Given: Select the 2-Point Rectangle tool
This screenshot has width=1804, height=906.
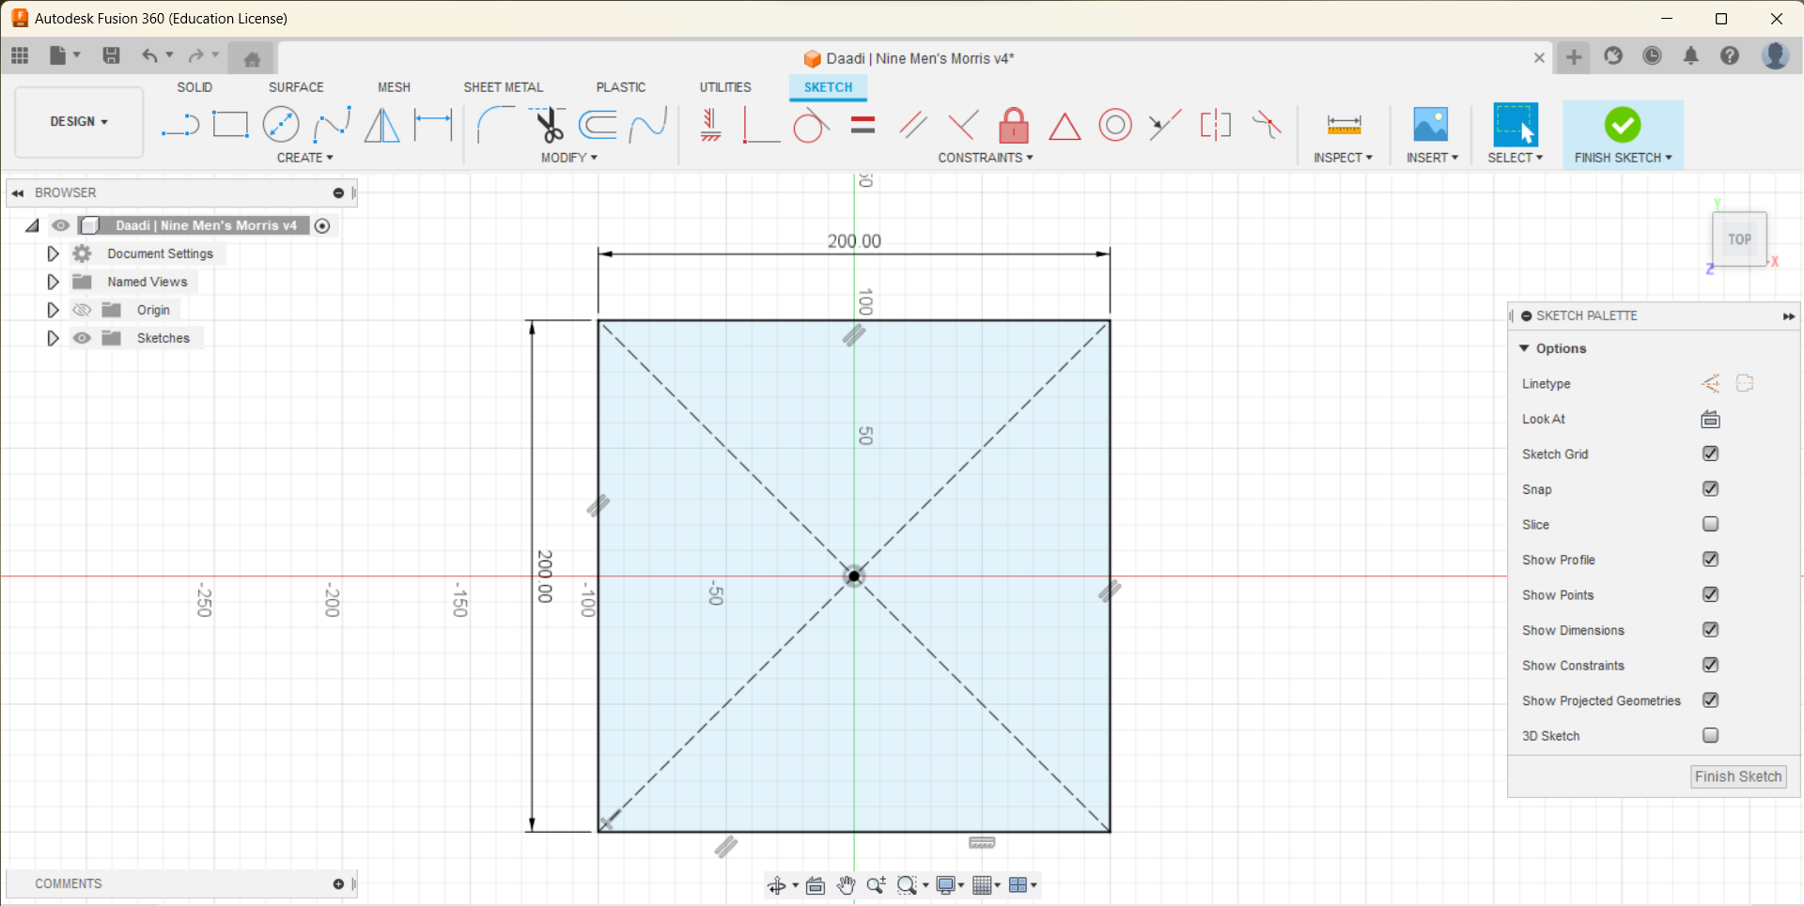Looking at the screenshot, I should (230, 124).
